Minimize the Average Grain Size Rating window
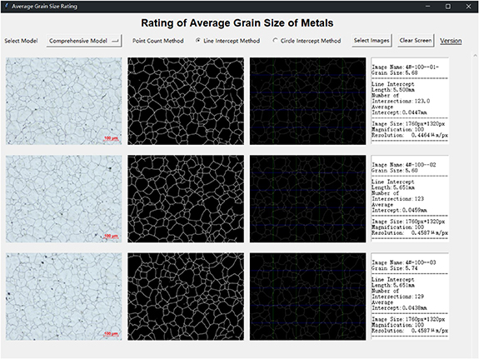The width and height of the screenshot is (479, 359). pos(427,6)
